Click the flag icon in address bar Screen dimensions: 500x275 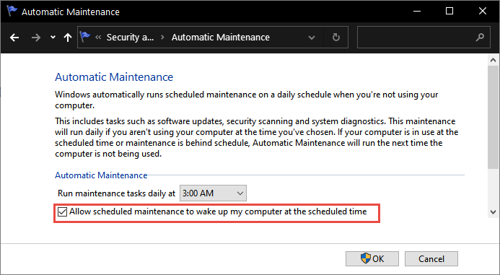[85, 37]
